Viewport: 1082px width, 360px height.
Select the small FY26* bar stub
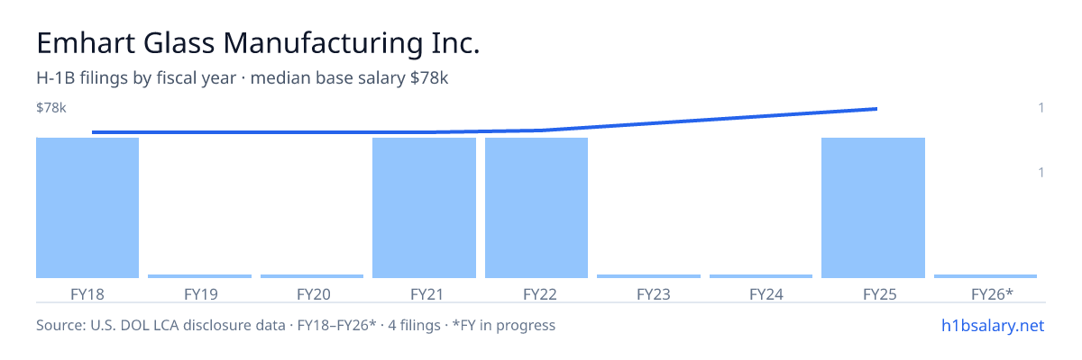point(986,276)
